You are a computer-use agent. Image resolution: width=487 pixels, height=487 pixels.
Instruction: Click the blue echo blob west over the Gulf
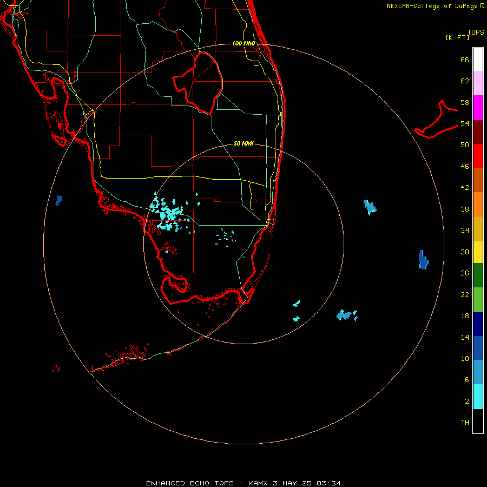[x=58, y=200]
